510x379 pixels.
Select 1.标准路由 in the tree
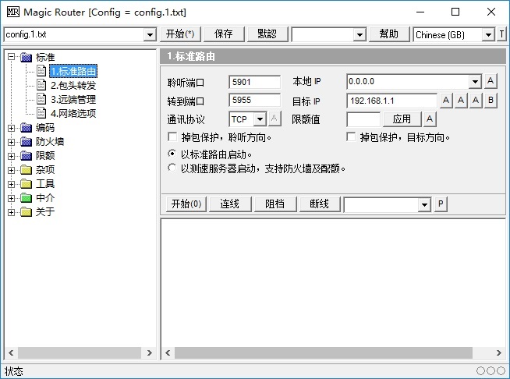point(73,71)
